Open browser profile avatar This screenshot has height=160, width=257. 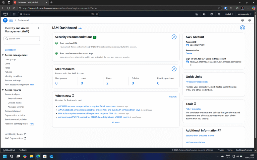point(243,8)
